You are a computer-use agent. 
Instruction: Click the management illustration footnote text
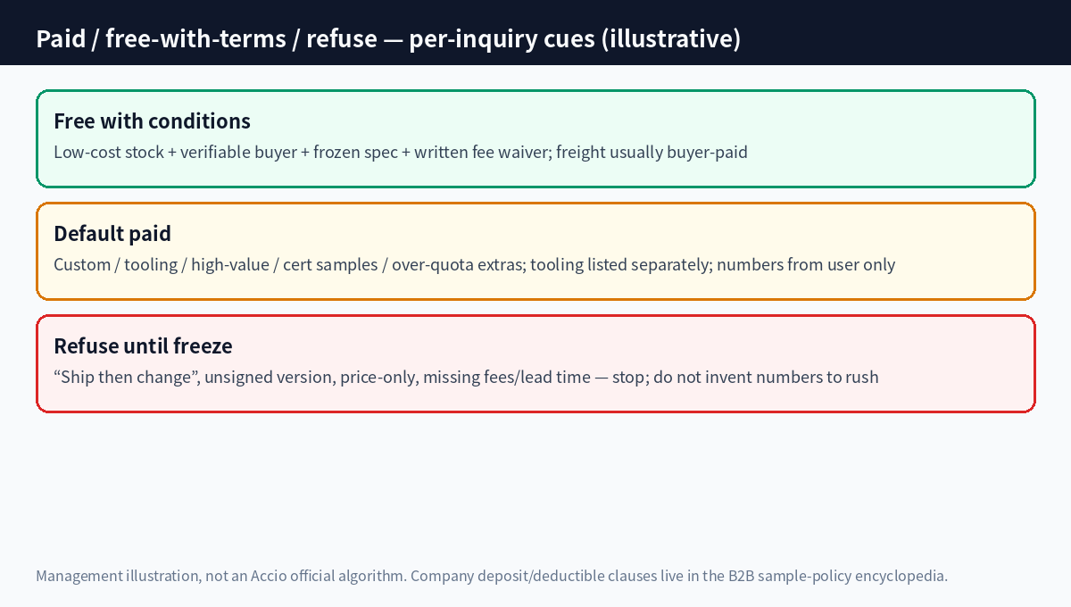492,576
